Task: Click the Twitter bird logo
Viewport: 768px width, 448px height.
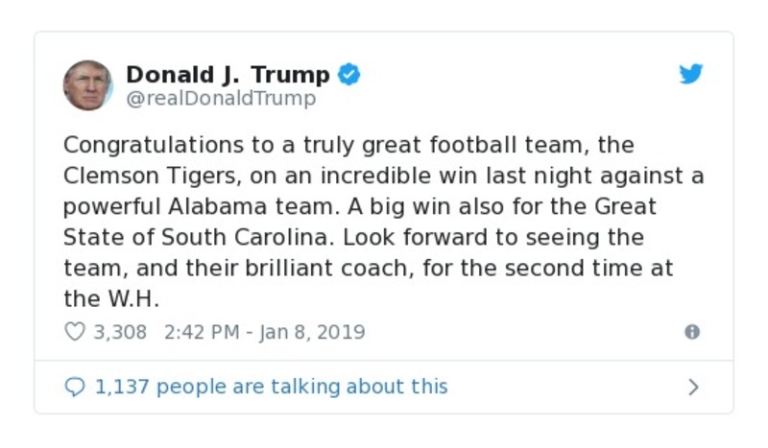Action: click(x=691, y=75)
